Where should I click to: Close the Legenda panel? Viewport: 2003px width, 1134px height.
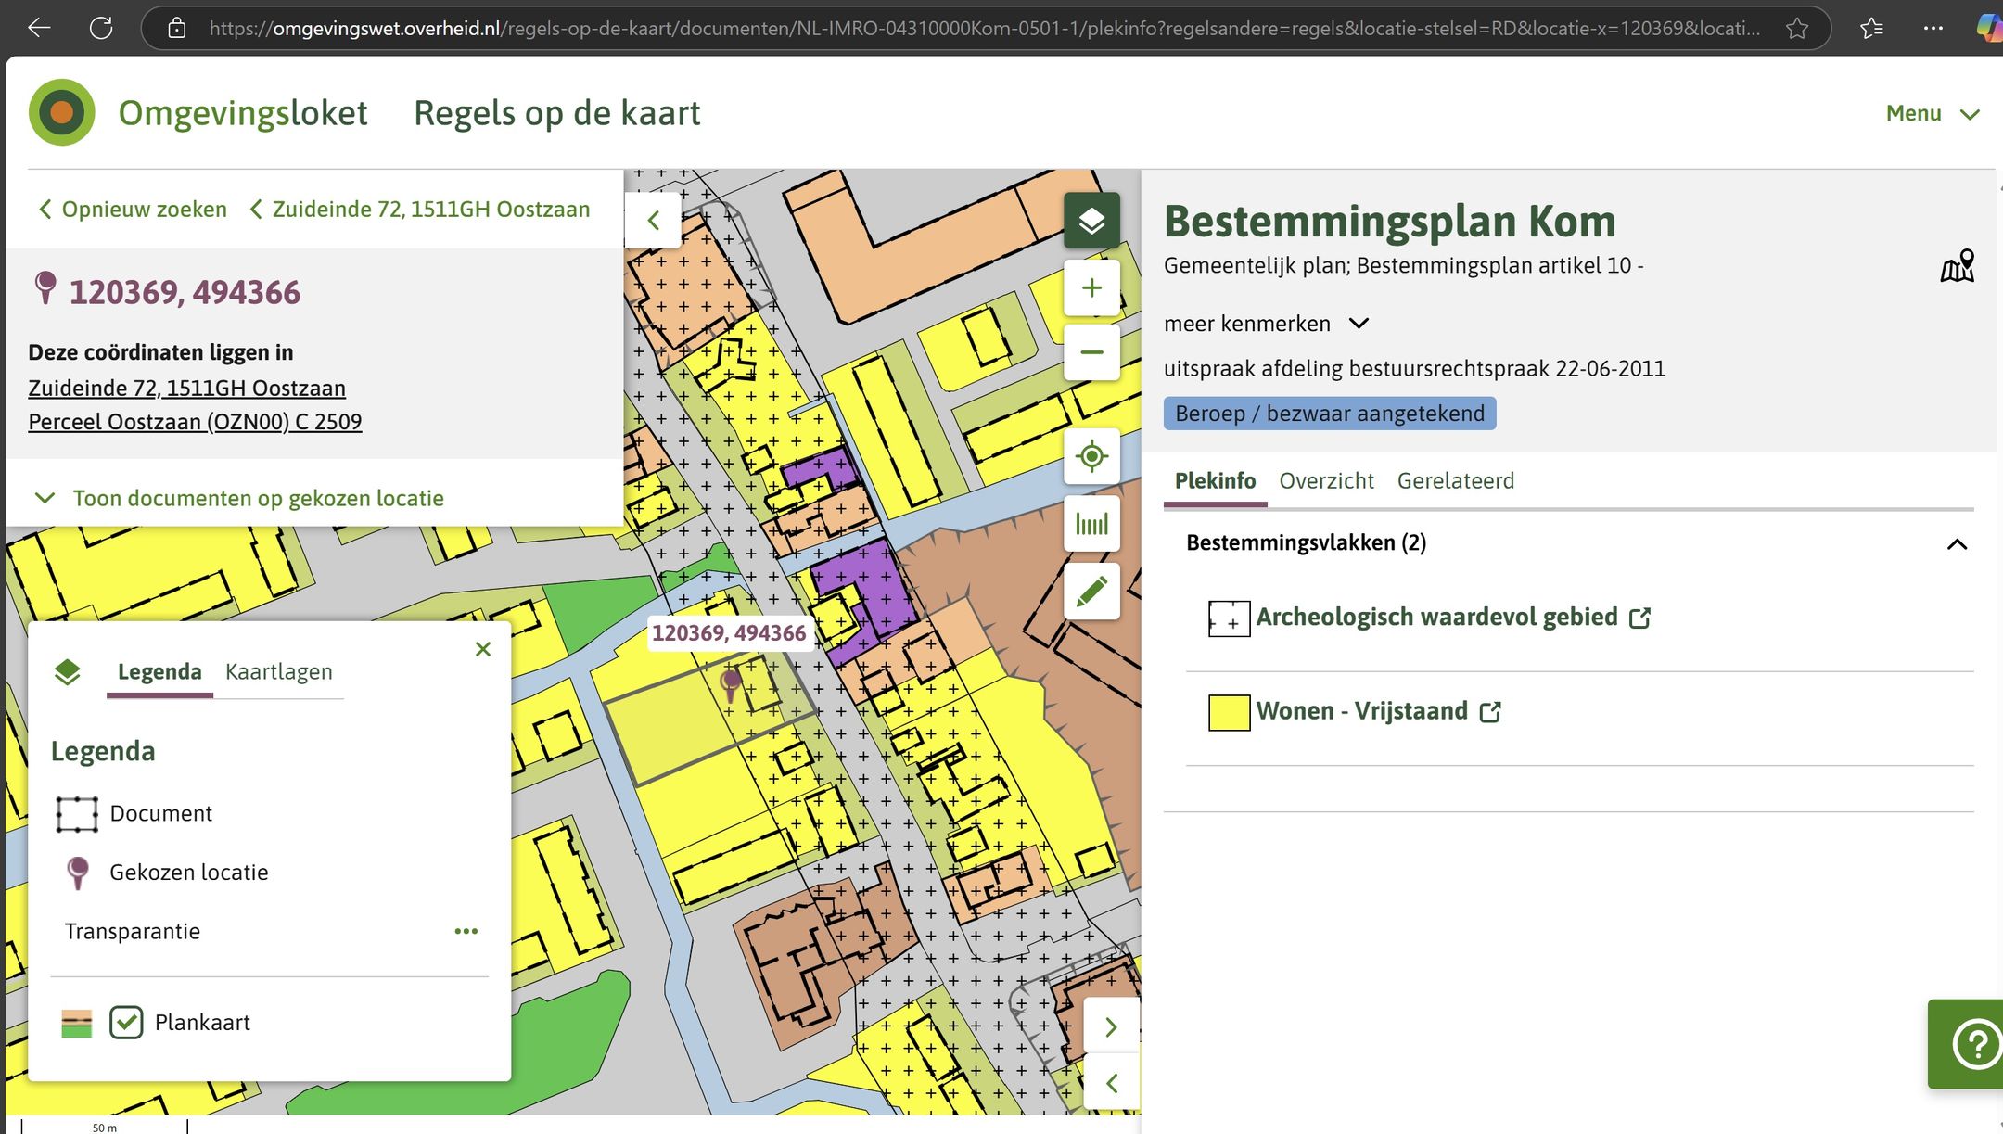(x=482, y=649)
